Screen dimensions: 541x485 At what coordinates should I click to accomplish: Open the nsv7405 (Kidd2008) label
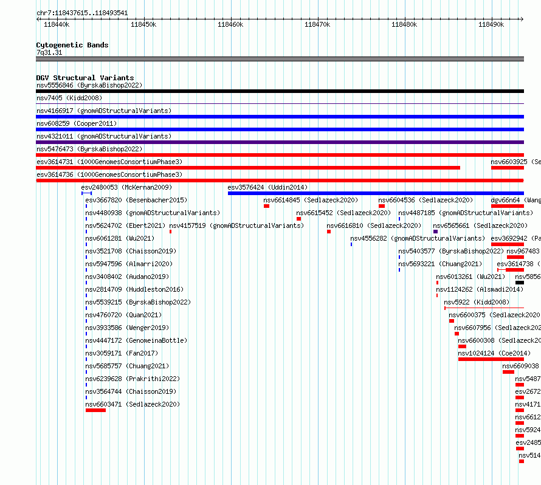69,98
